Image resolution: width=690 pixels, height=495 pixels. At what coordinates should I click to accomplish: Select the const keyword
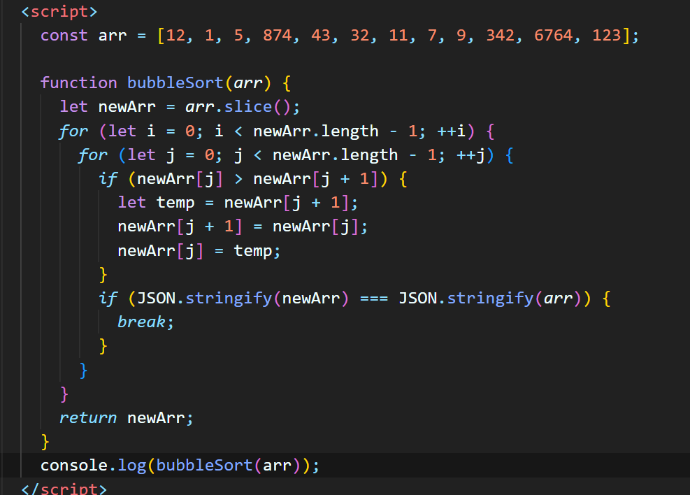[x=64, y=35]
